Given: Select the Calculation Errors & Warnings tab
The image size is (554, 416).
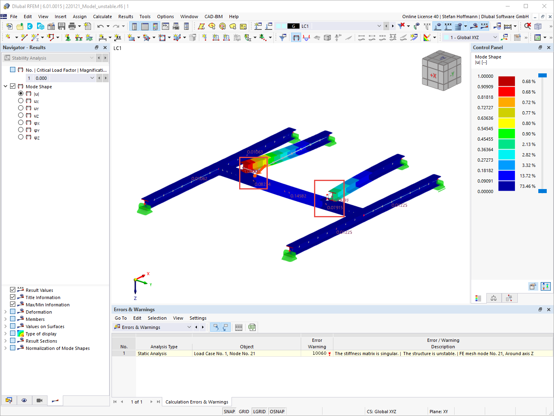Looking at the screenshot, I should (197, 402).
